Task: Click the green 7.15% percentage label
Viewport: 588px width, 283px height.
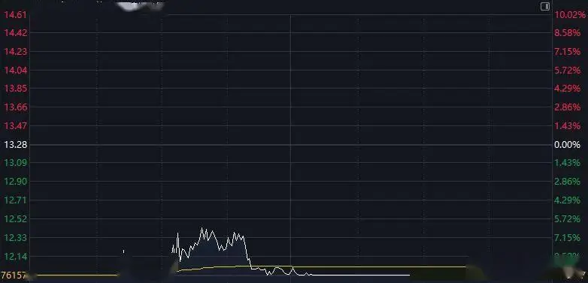Action: click(x=568, y=238)
